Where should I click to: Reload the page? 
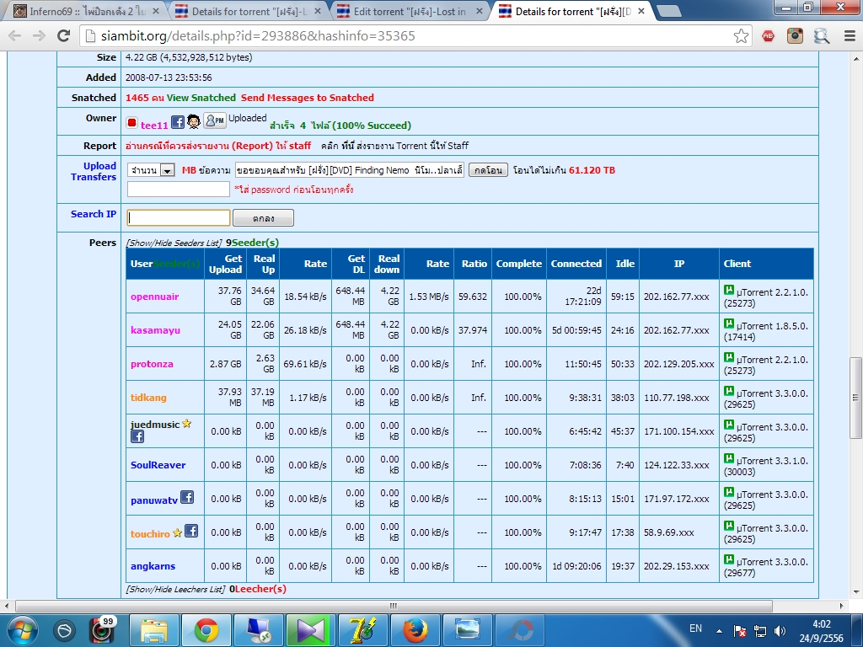64,35
